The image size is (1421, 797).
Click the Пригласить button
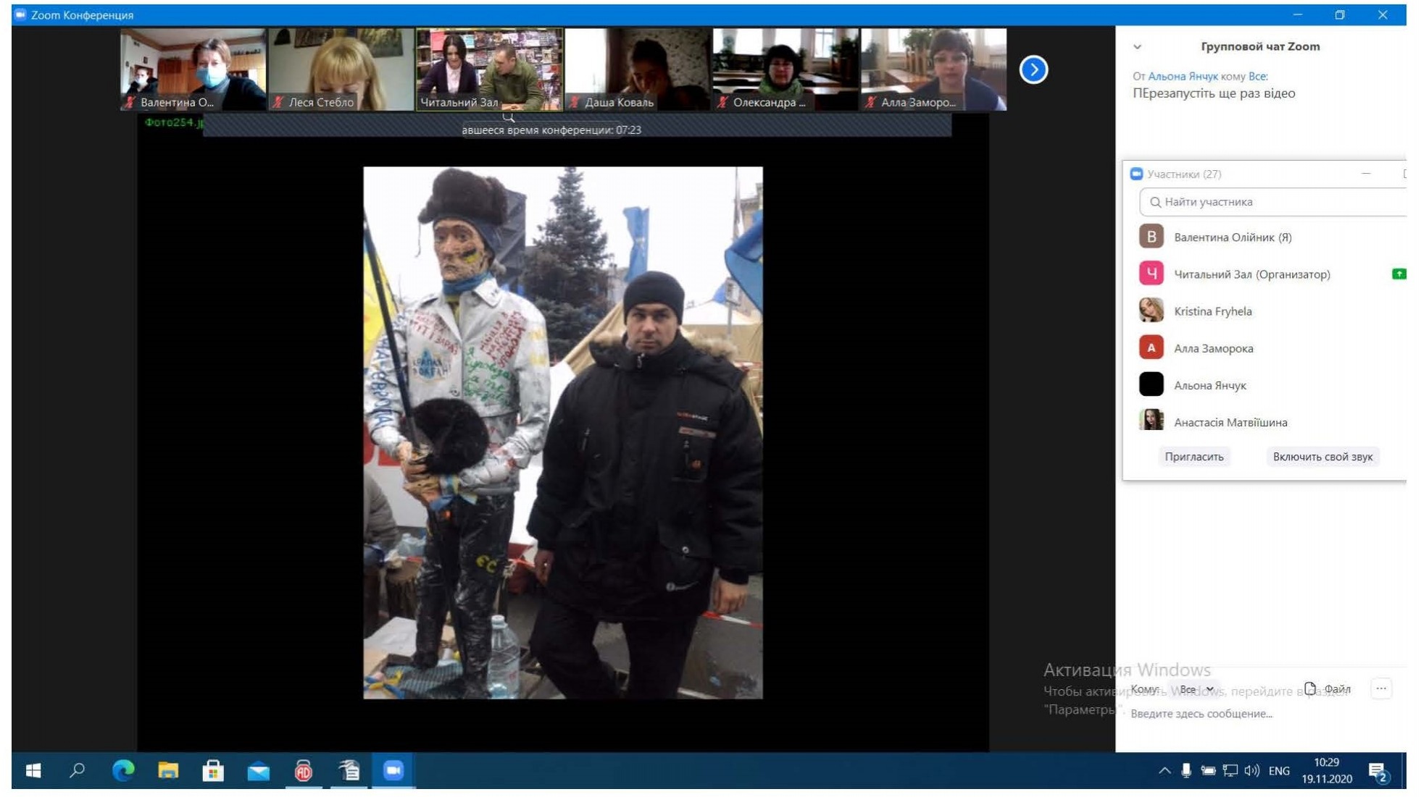coord(1193,457)
